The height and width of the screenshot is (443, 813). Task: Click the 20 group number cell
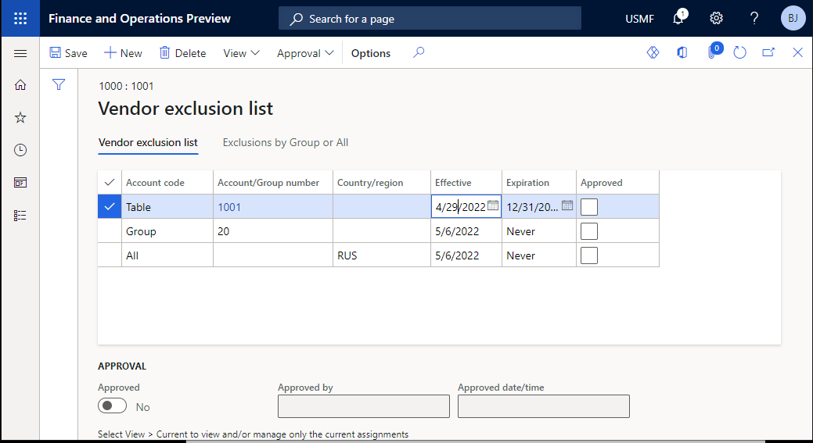point(273,231)
